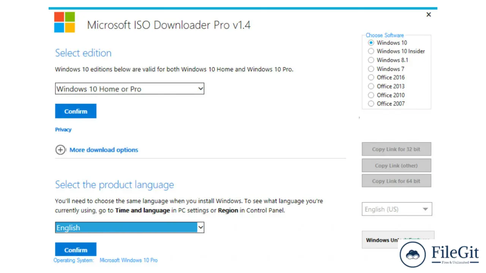
Task: Select Office 2016 radio button
Action: tap(371, 77)
